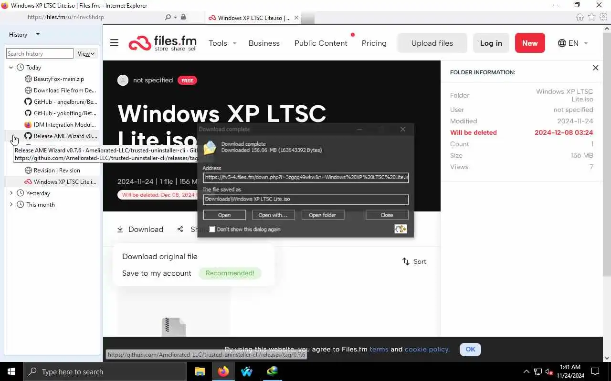
Task: Click the Home icon in the IE toolbar
Action: pos(579,17)
